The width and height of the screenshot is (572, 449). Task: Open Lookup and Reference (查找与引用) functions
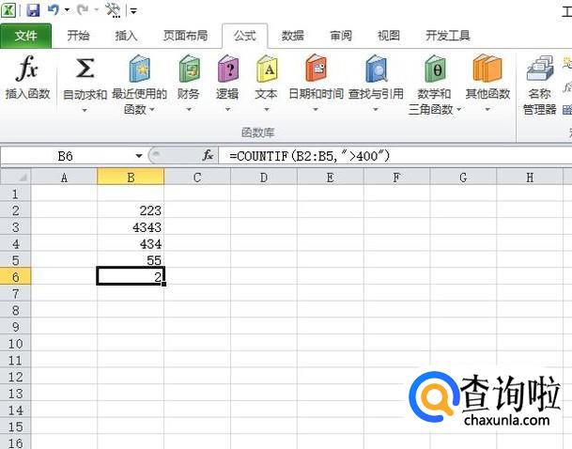[376, 70]
